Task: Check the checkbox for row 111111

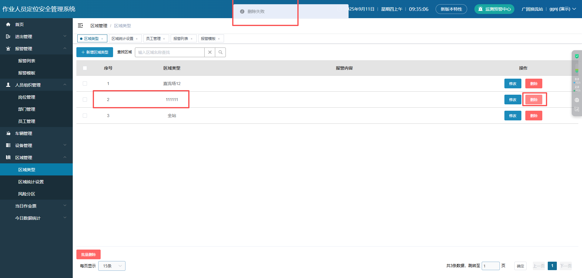Action: [x=85, y=100]
